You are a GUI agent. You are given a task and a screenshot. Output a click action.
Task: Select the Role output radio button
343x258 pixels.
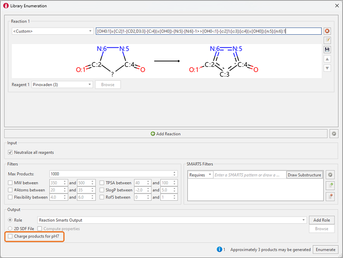tap(10, 220)
